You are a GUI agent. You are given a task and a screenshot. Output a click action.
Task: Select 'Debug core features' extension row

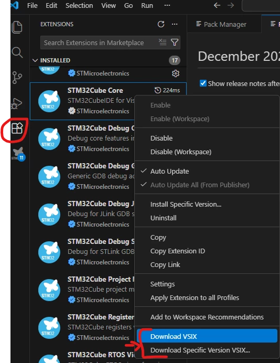(x=83, y=139)
